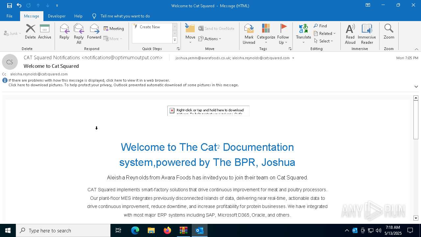Open WinRAR from taskbar
Screen dimensions: 421x237
(183, 230)
